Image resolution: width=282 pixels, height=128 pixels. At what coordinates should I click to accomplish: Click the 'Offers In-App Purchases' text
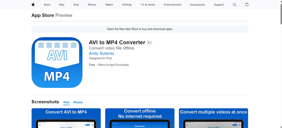[x=113, y=65]
